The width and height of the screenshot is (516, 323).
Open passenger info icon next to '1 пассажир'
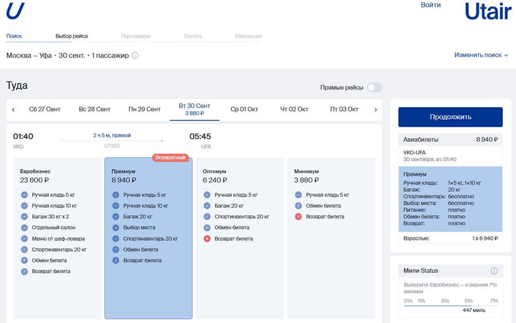click(135, 55)
